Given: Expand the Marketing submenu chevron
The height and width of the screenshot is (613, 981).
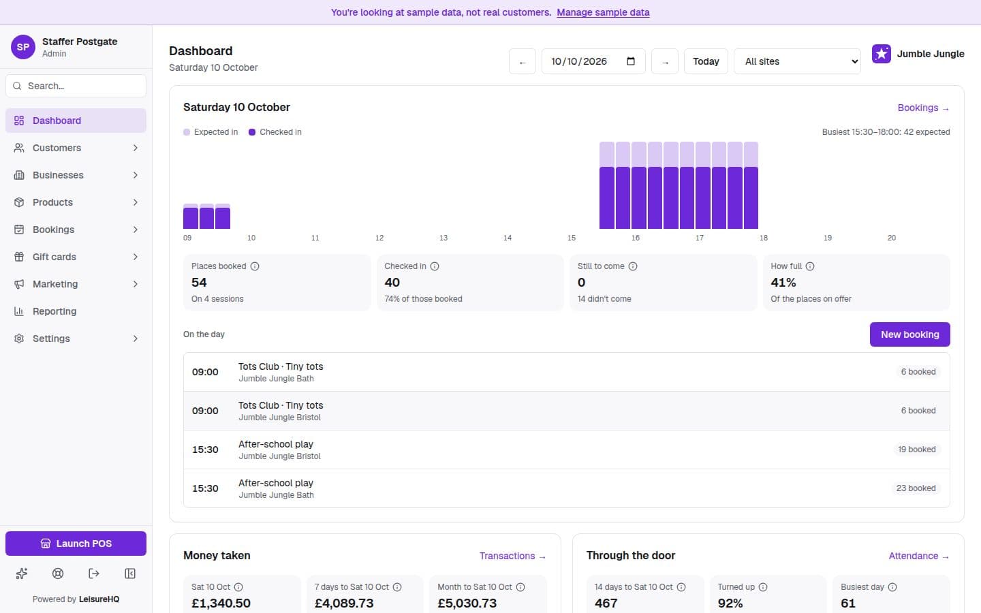Looking at the screenshot, I should tap(136, 284).
